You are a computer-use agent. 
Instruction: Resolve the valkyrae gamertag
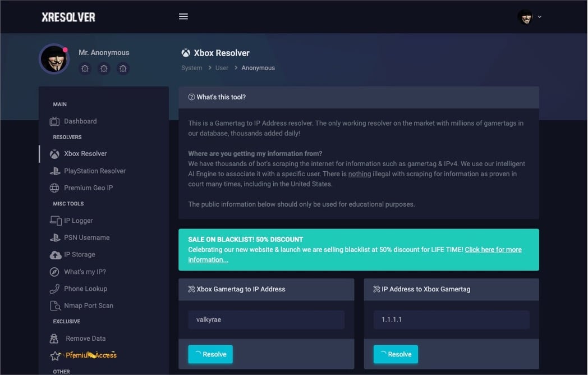tap(210, 354)
